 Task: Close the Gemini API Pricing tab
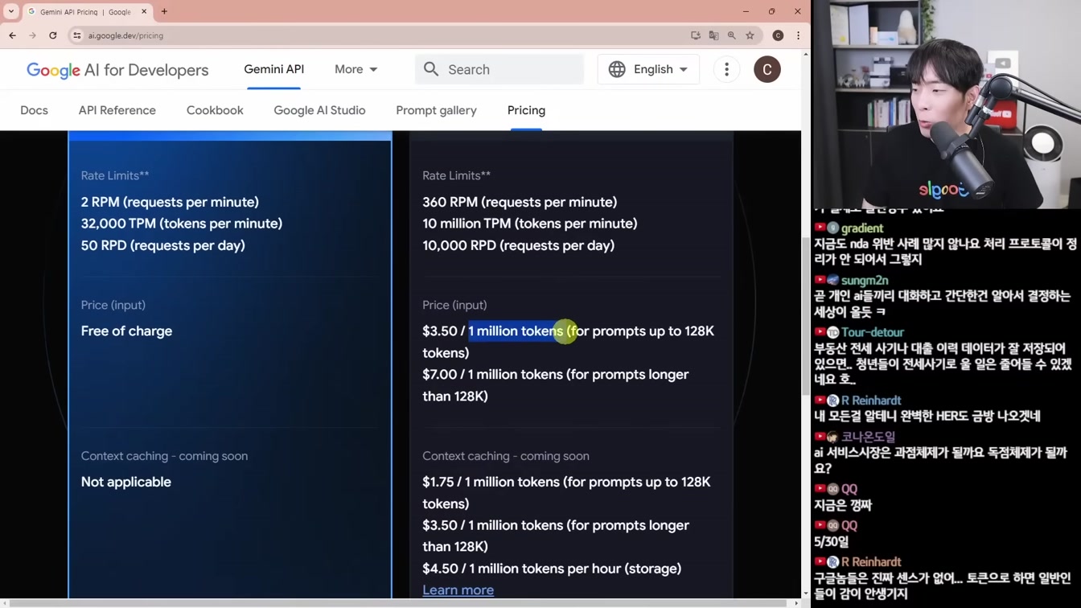tap(144, 11)
